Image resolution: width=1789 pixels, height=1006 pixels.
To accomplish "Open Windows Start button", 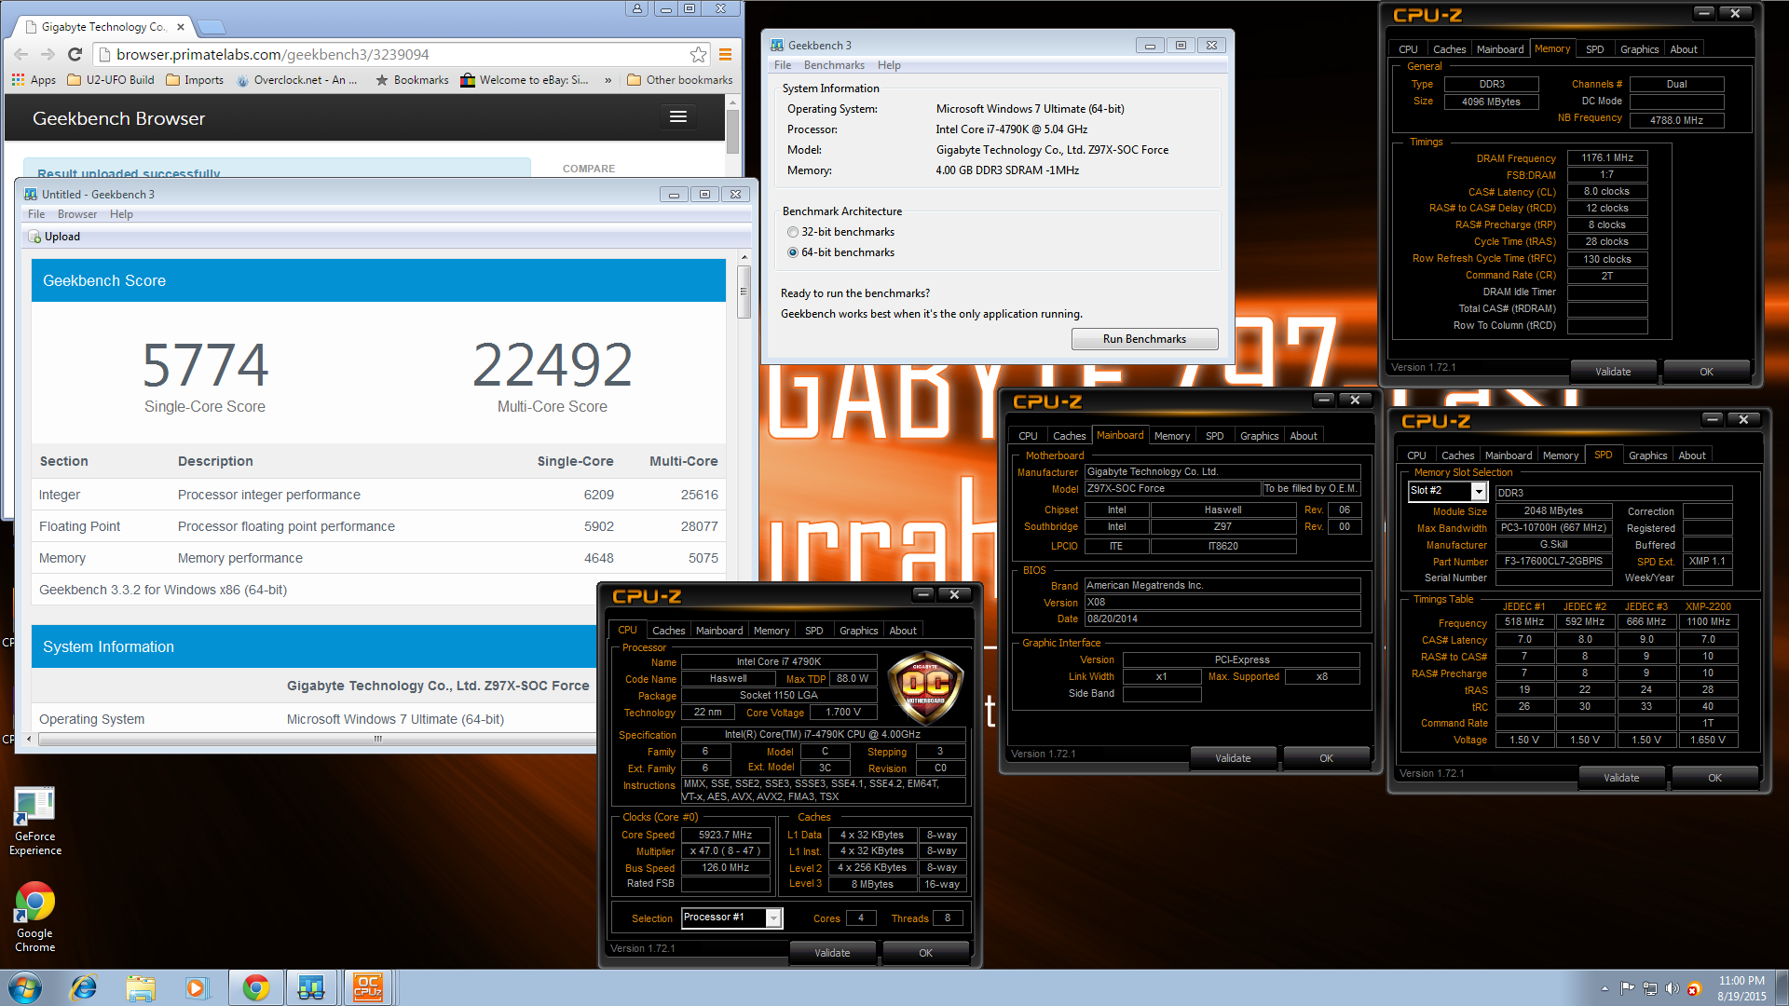I will click(x=25, y=987).
